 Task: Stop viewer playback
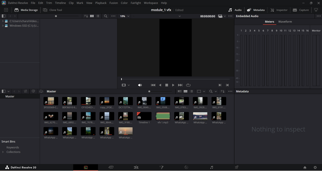click(167, 85)
